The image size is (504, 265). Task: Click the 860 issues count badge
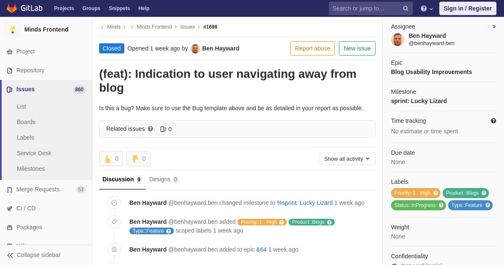[x=79, y=90]
